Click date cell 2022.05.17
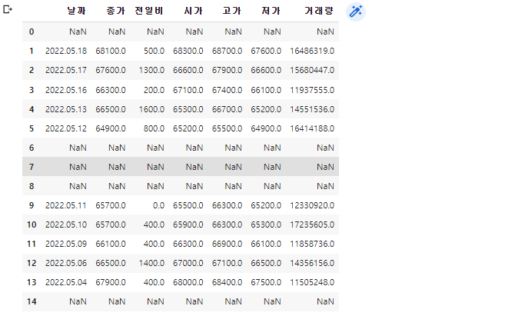Screen dimensions: 515x316 pyautogui.click(x=66, y=70)
